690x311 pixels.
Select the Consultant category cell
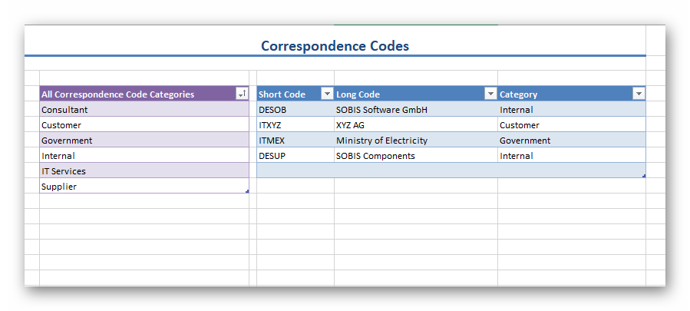(144, 110)
